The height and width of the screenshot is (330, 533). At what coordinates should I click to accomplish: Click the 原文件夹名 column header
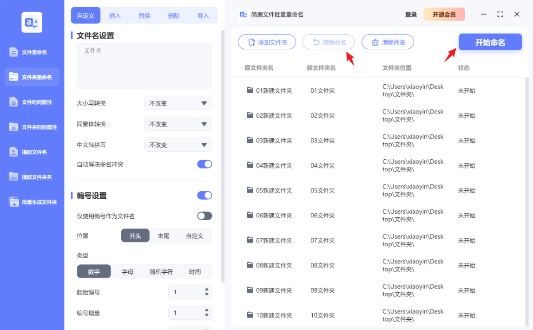259,68
